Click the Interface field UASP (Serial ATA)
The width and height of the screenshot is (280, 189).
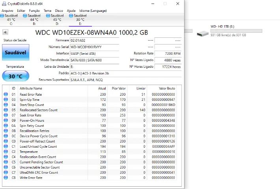[x=94, y=54]
